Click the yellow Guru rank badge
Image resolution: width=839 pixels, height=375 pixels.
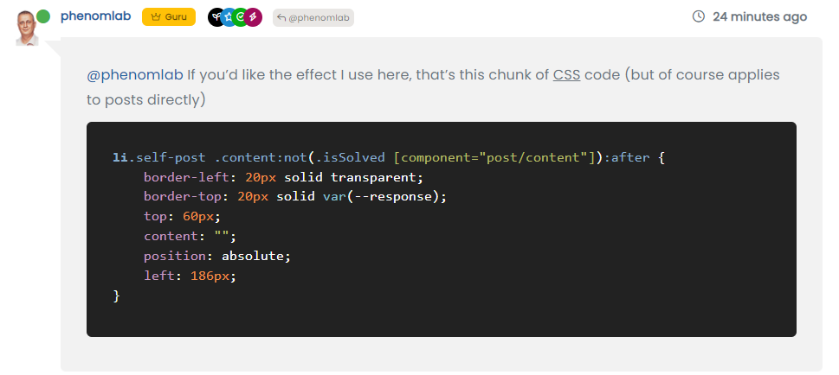tap(169, 17)
